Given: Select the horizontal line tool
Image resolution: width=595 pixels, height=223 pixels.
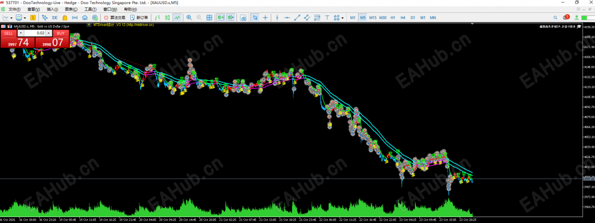Looking at the screenshot, I should [x=287, y=17].
